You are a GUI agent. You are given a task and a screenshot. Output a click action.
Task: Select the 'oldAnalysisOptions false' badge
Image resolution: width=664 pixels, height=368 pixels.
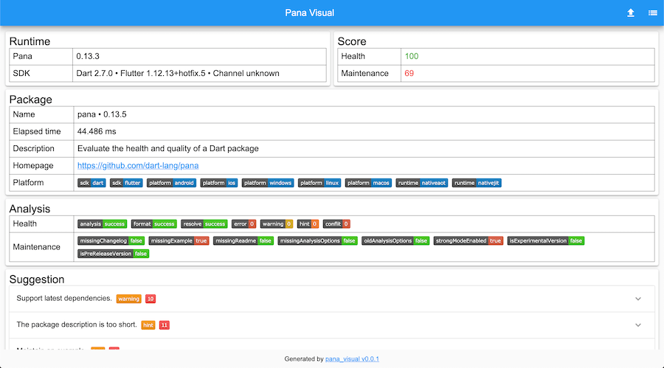coord(395,241)
